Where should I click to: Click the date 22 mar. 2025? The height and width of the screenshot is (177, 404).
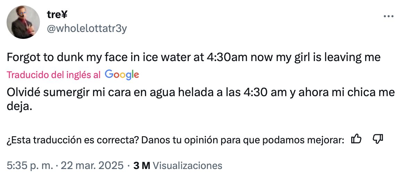click(x=92, y=166)
